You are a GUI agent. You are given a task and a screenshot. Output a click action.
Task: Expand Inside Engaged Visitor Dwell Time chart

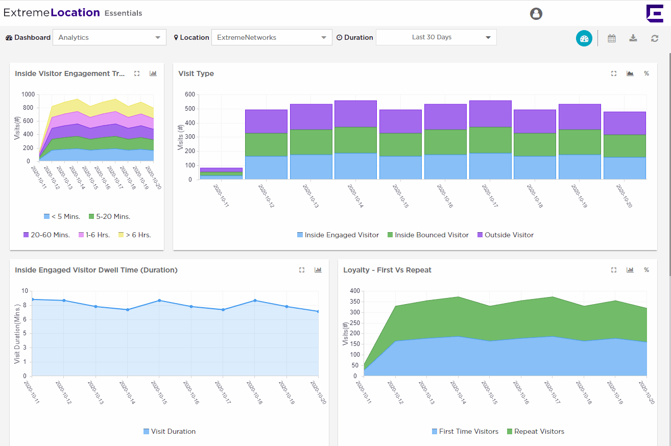[302, 270]
